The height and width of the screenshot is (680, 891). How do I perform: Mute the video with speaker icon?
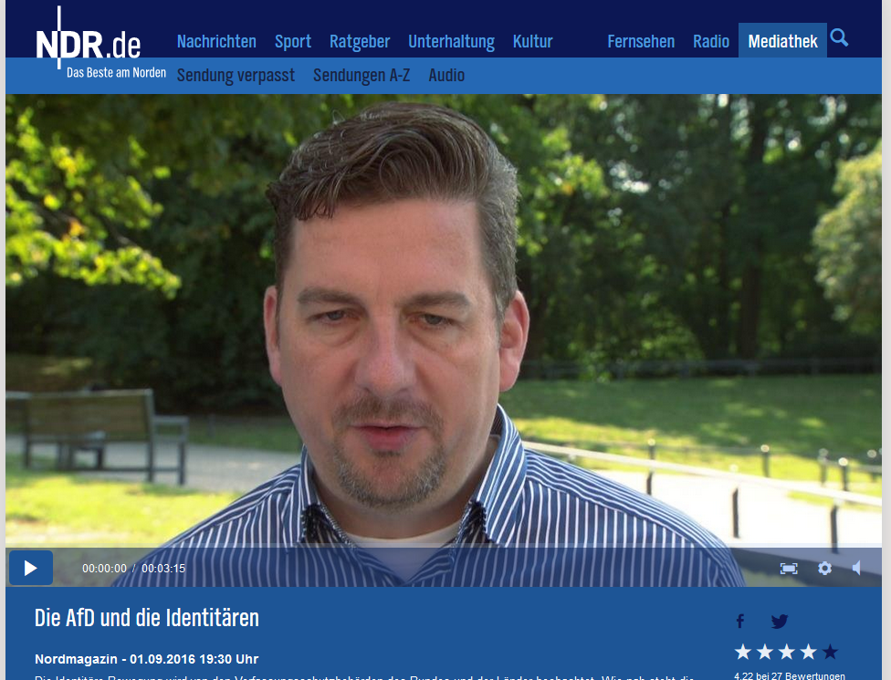tap(857, 568)
